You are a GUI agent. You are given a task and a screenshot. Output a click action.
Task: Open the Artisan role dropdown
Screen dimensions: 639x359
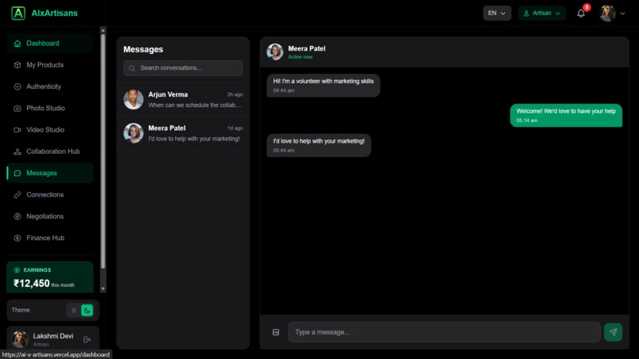(x=541, y=13)
